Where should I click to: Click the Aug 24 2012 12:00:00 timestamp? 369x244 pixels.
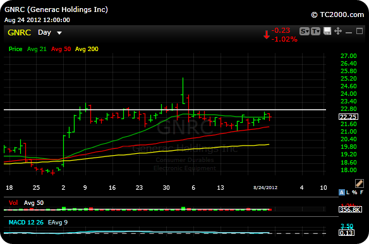(37, 20)
